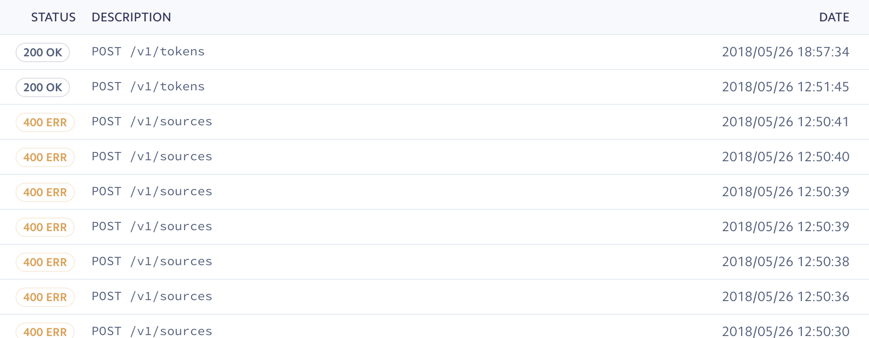
Task: Select the date 2018/05/26 12:50:30
Action: (x=785, y=331)
